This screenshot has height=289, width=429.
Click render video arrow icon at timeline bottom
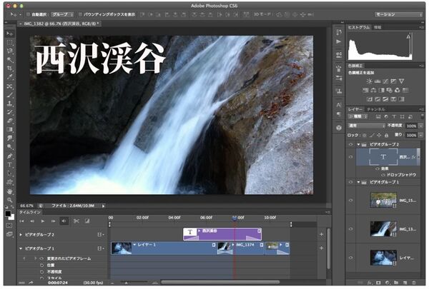tap(30, 283)
